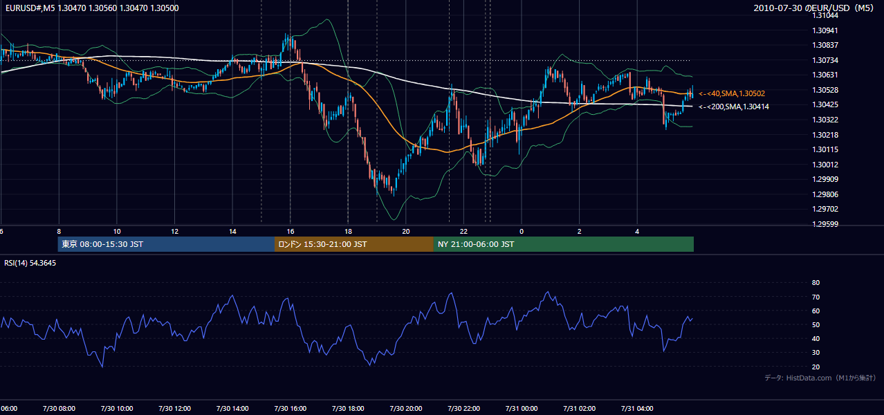Click RSI scale value 60

pyautogui.click(x=816, y=311)
